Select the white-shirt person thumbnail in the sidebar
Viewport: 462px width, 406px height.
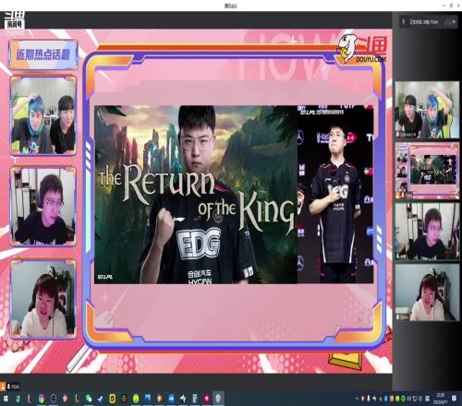pyautogui.click(x=427, y=293)
